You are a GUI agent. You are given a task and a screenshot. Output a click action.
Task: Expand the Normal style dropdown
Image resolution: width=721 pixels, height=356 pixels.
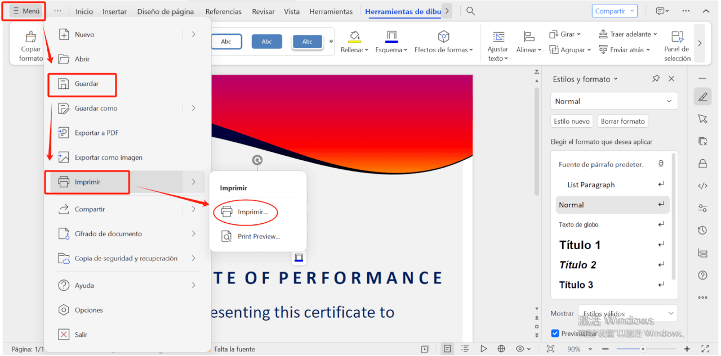[x=614, y=101]
